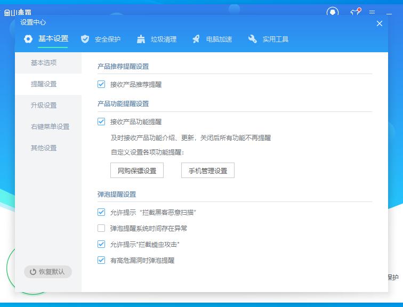Click 手机管理设置 button
This screenshot has height=307, width=403.
click(208, 171)
